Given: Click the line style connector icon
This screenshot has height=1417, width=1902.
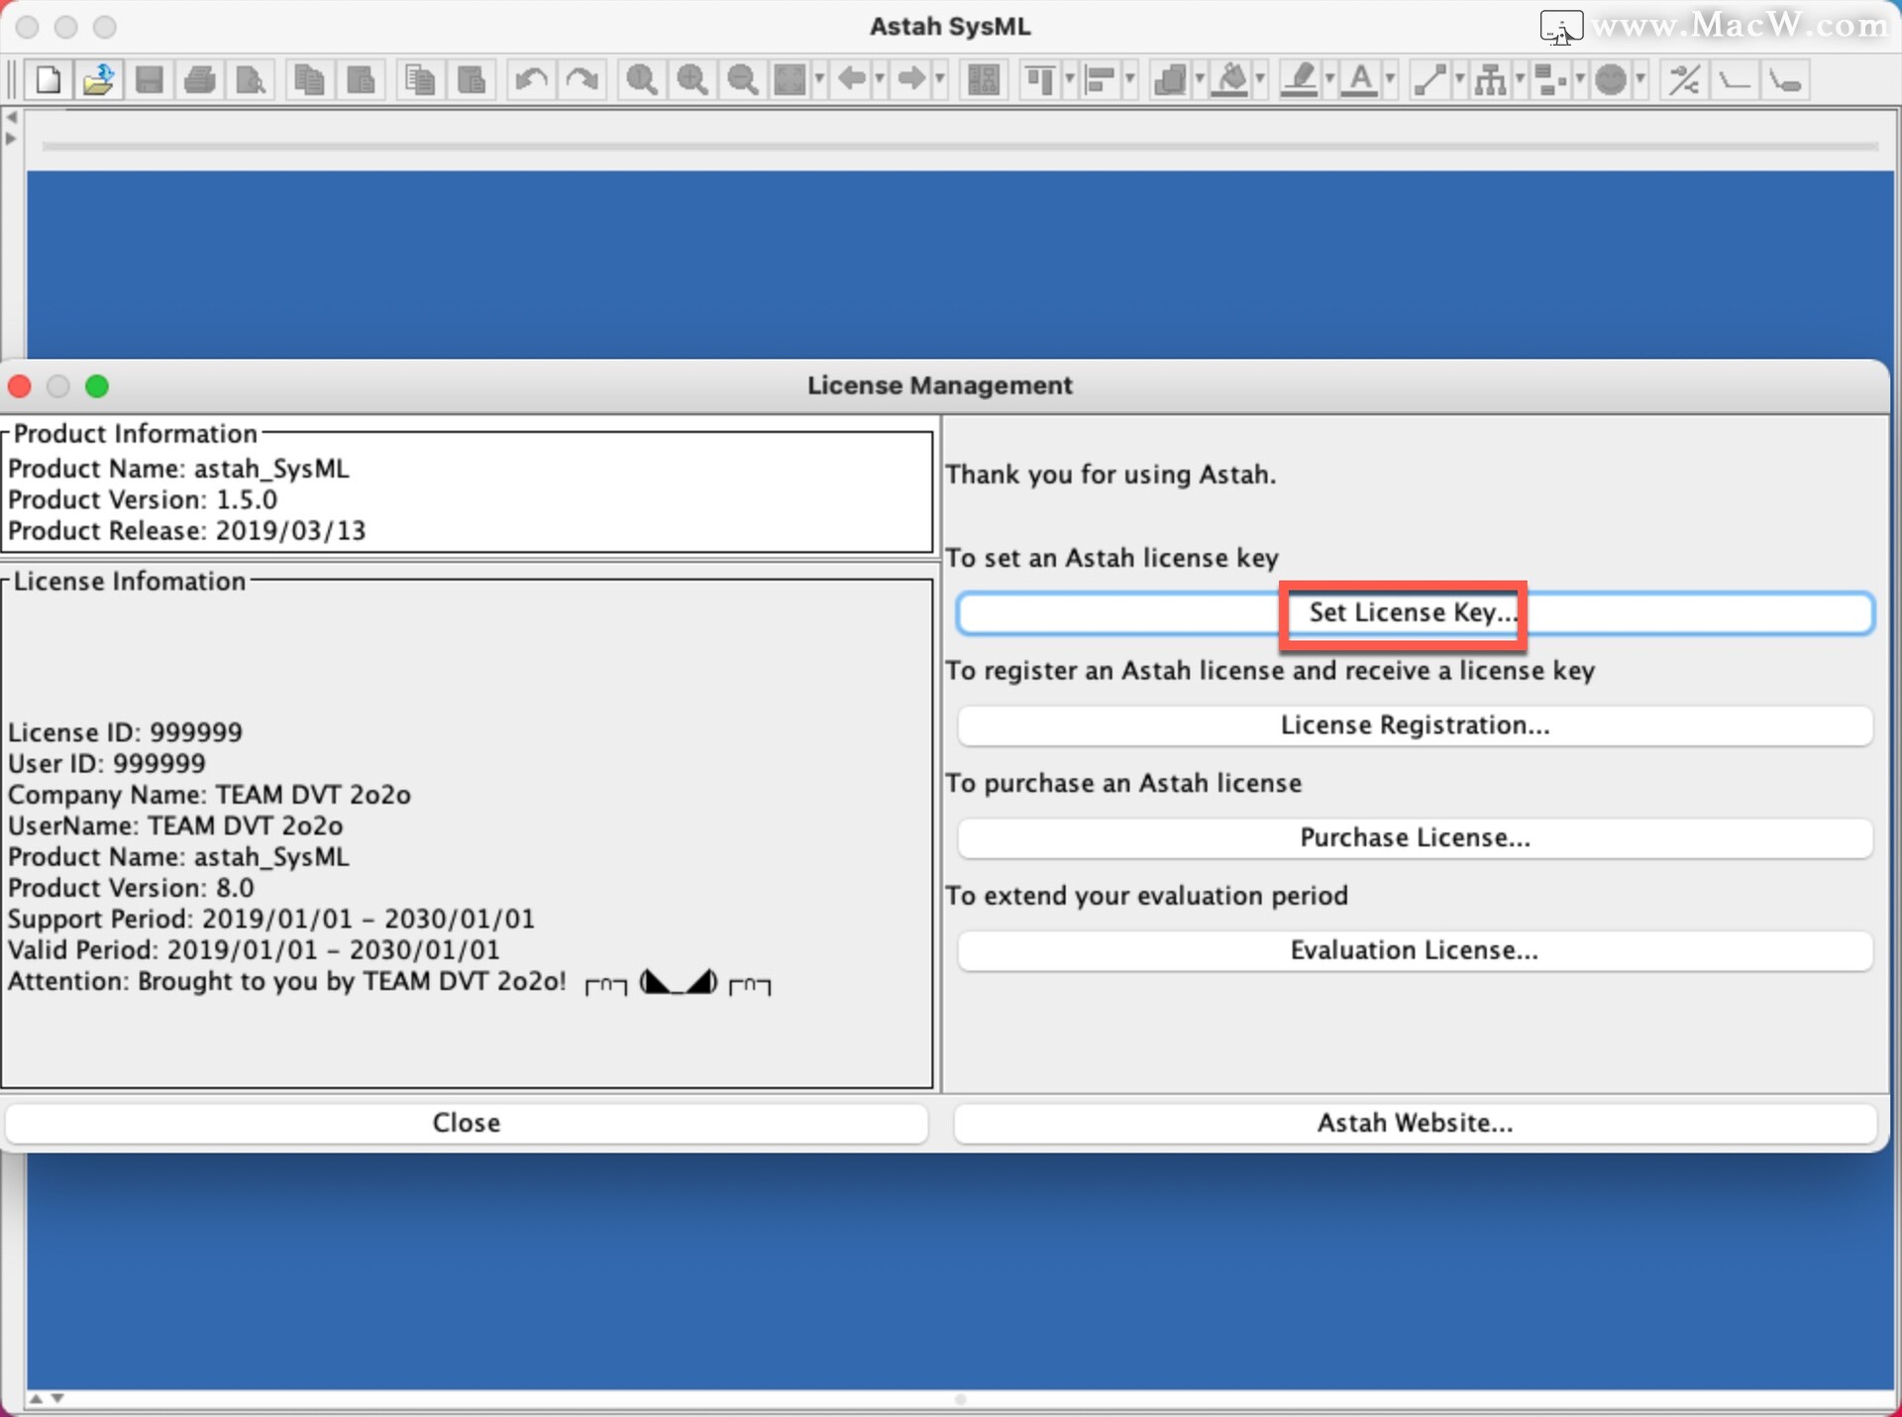Looking at the screenshot, I should click(x=1429, y=79).
